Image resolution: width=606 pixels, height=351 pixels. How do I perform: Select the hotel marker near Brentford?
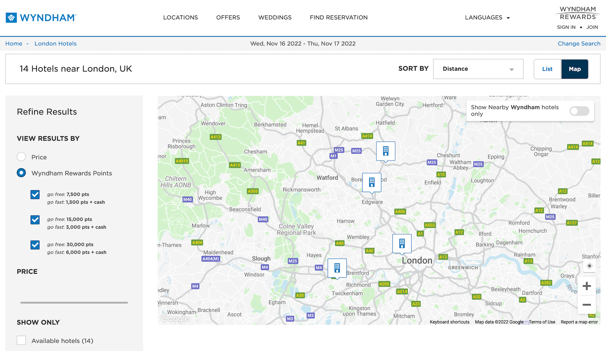click(x=337, y=268)
